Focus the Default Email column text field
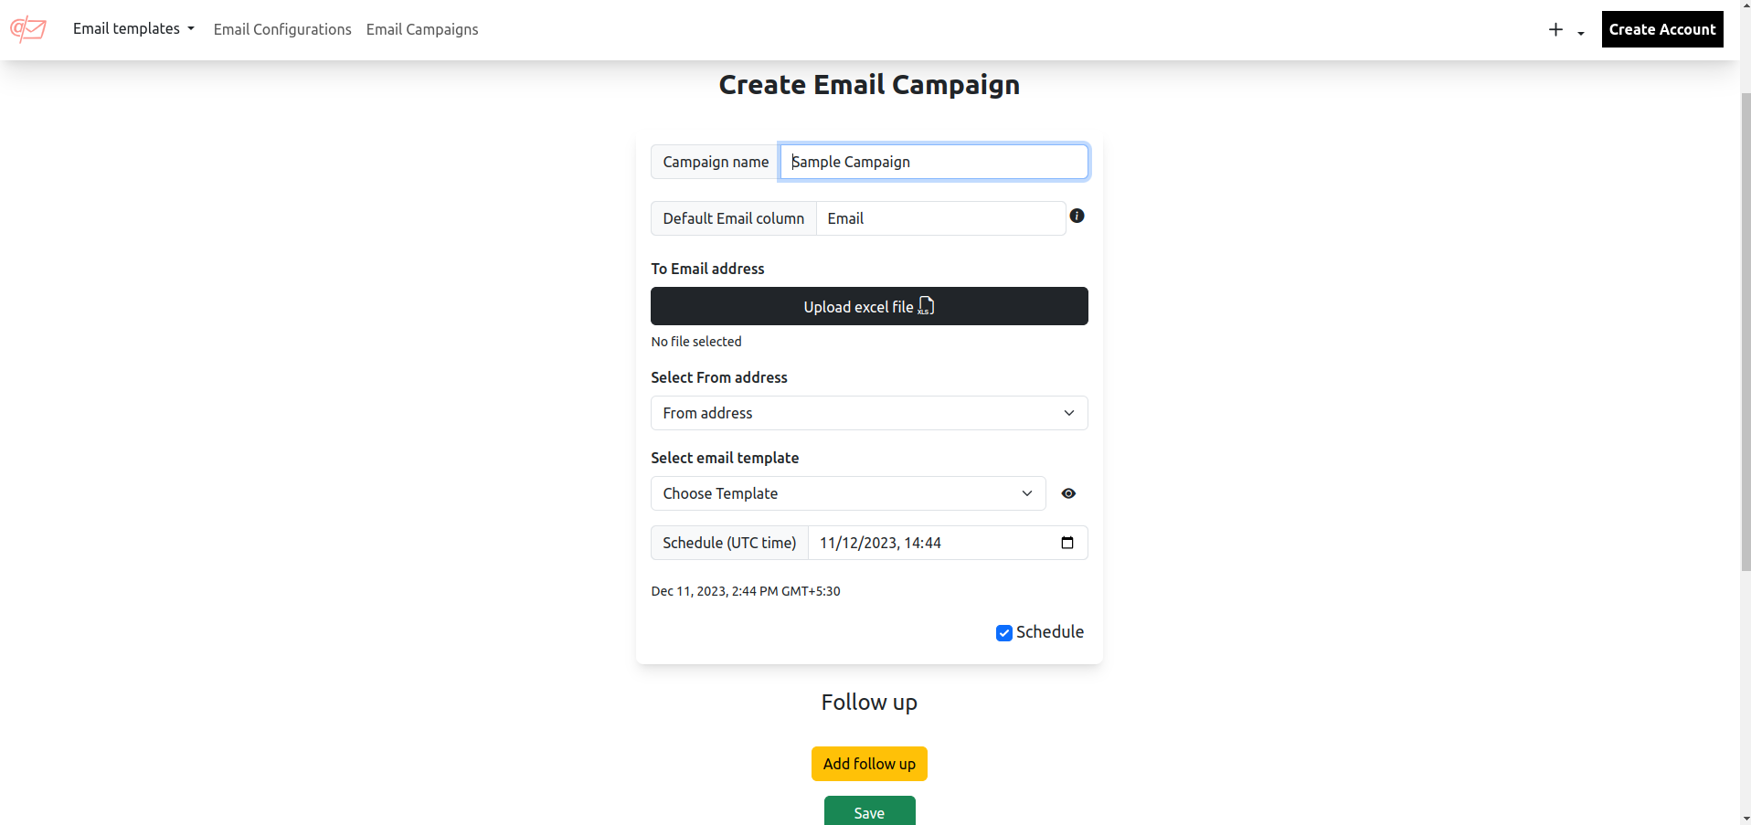Viewport: 1751px width, 825px height. click(x=939, y=218)
